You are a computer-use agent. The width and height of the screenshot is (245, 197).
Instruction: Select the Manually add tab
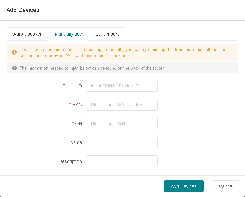point(69,34)
